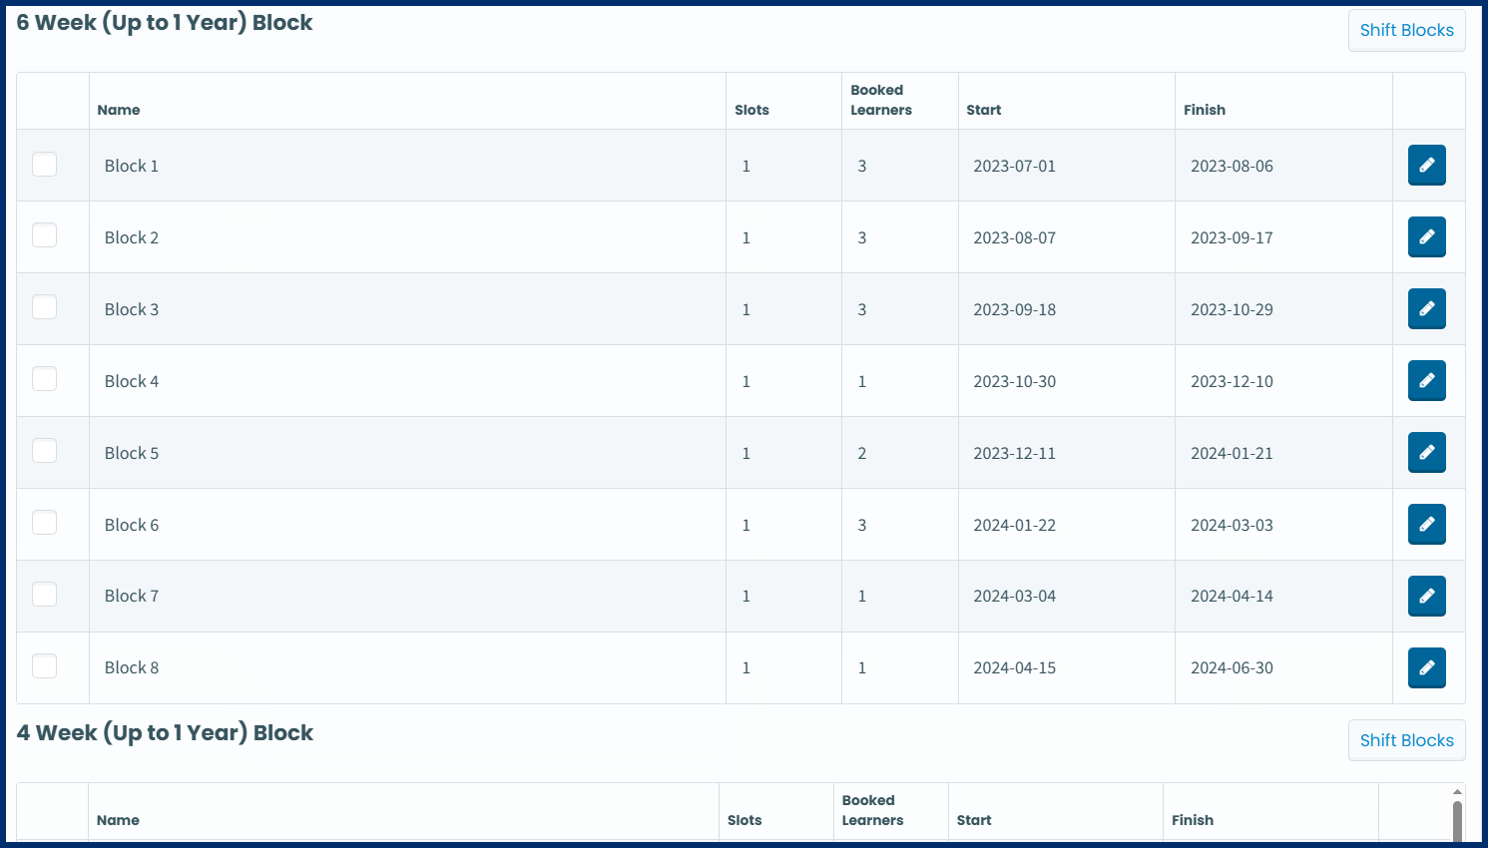Open Block 4's edit pencil icon
The image size is (1488, 848).
coord(1426,380)
